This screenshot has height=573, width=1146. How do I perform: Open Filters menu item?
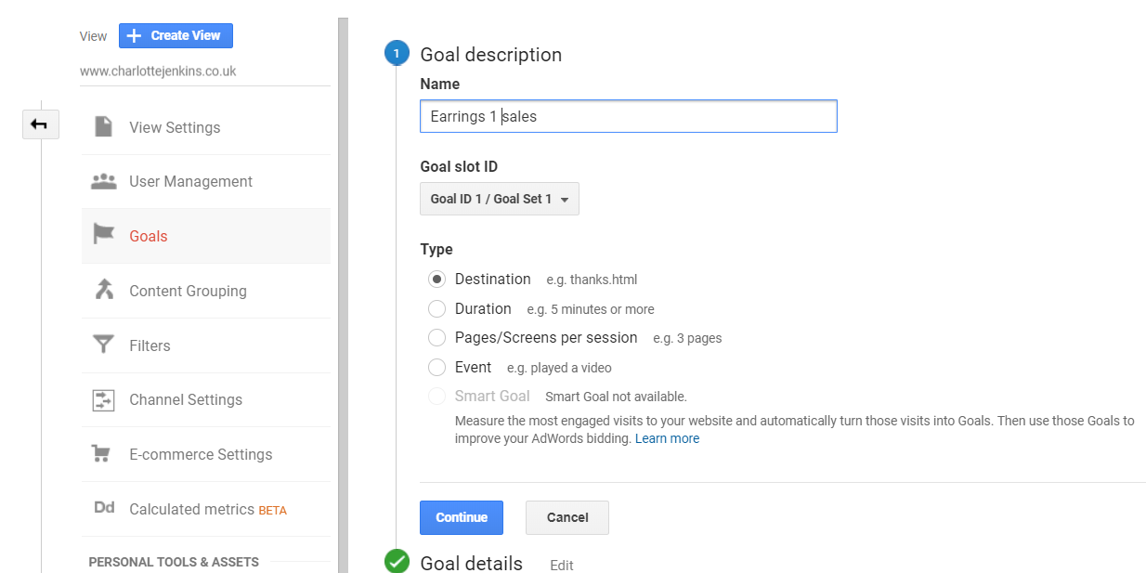point(206,345)
